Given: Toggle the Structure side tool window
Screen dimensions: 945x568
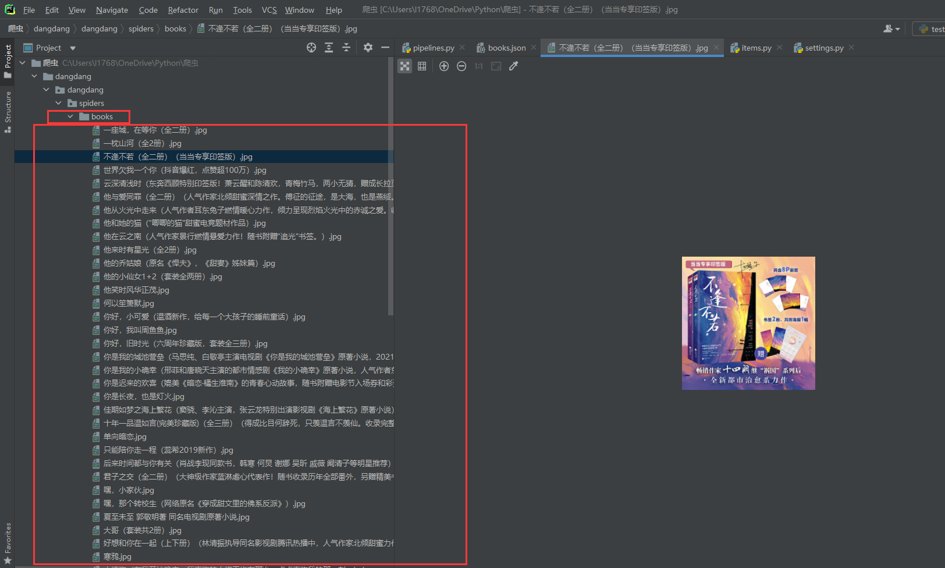Looking at the screenshot, I should (x=8, y=112).
